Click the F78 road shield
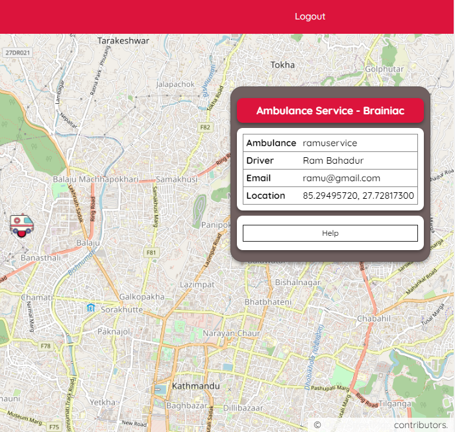 click(x=45, y=346)
